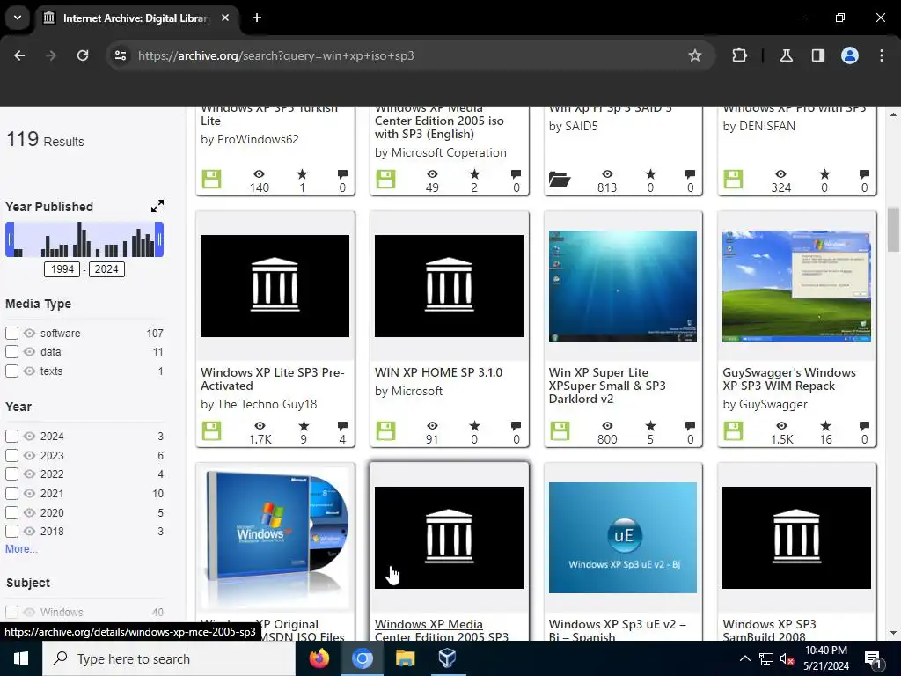
Task: Click software floppy icon on Turkish Lite card
Action: coord(211,180)
